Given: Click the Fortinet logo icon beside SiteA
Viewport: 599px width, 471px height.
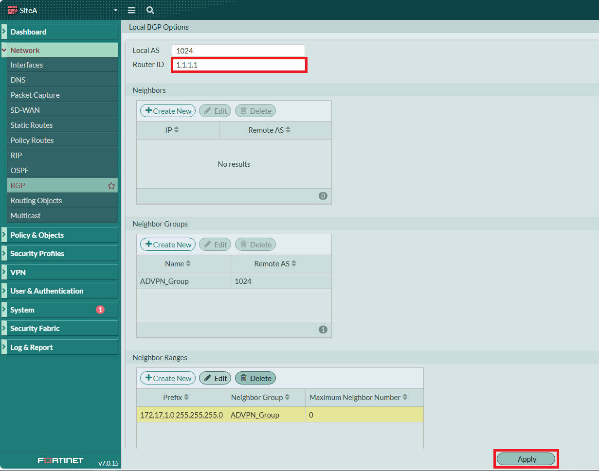Looking at the screenshot, I should click(x=12, y=10).
